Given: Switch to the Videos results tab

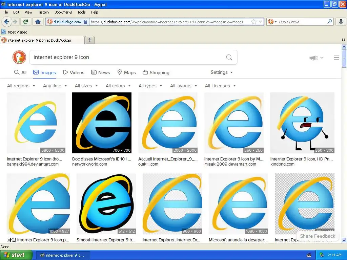Looking at the screenshot, I should 74,72.
